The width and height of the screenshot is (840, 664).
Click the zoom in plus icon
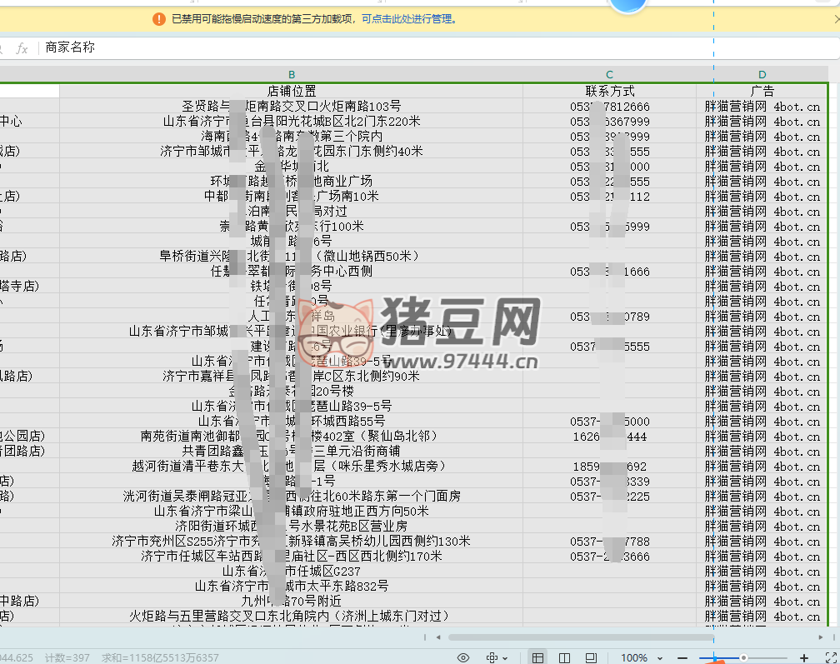point(804,658)
